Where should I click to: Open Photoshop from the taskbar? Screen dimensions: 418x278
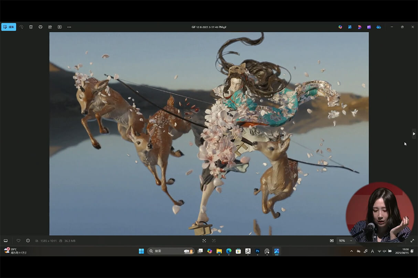[257, 251]
